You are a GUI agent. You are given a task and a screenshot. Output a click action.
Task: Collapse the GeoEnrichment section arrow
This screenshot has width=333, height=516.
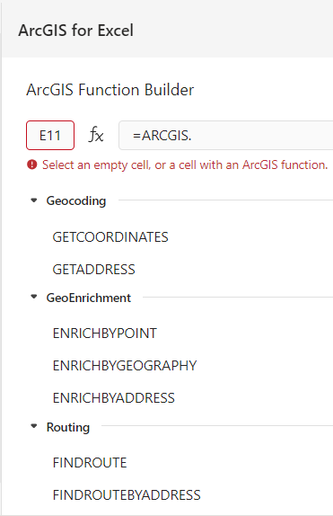tap(33, 297)
